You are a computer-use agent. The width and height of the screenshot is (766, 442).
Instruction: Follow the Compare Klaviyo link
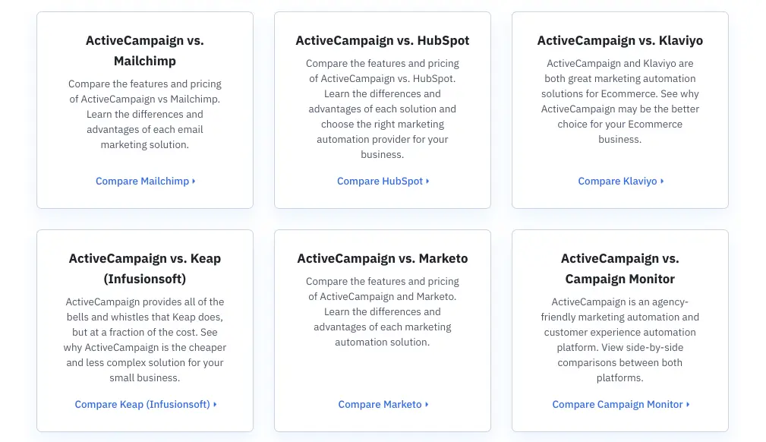click(x=617, y=181)
